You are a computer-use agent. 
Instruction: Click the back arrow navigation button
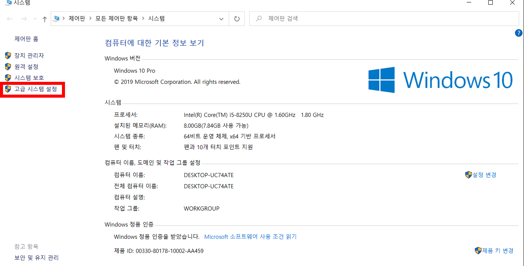10,19
